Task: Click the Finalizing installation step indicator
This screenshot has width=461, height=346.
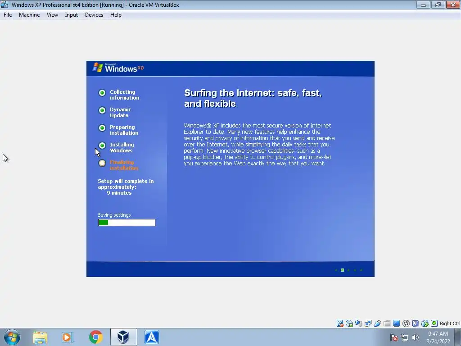Action: (102, 163)
